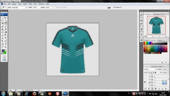Screen dimensions: 170x96
Task: Select the Hand tool
Action: 2,47
